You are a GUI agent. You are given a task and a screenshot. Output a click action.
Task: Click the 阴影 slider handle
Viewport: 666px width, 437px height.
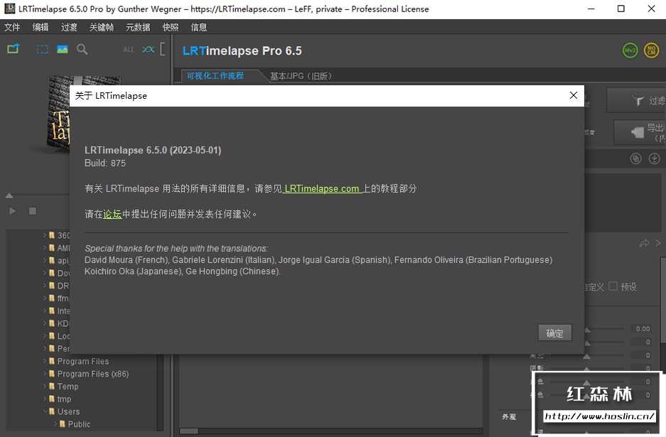[x=586, y=369]
